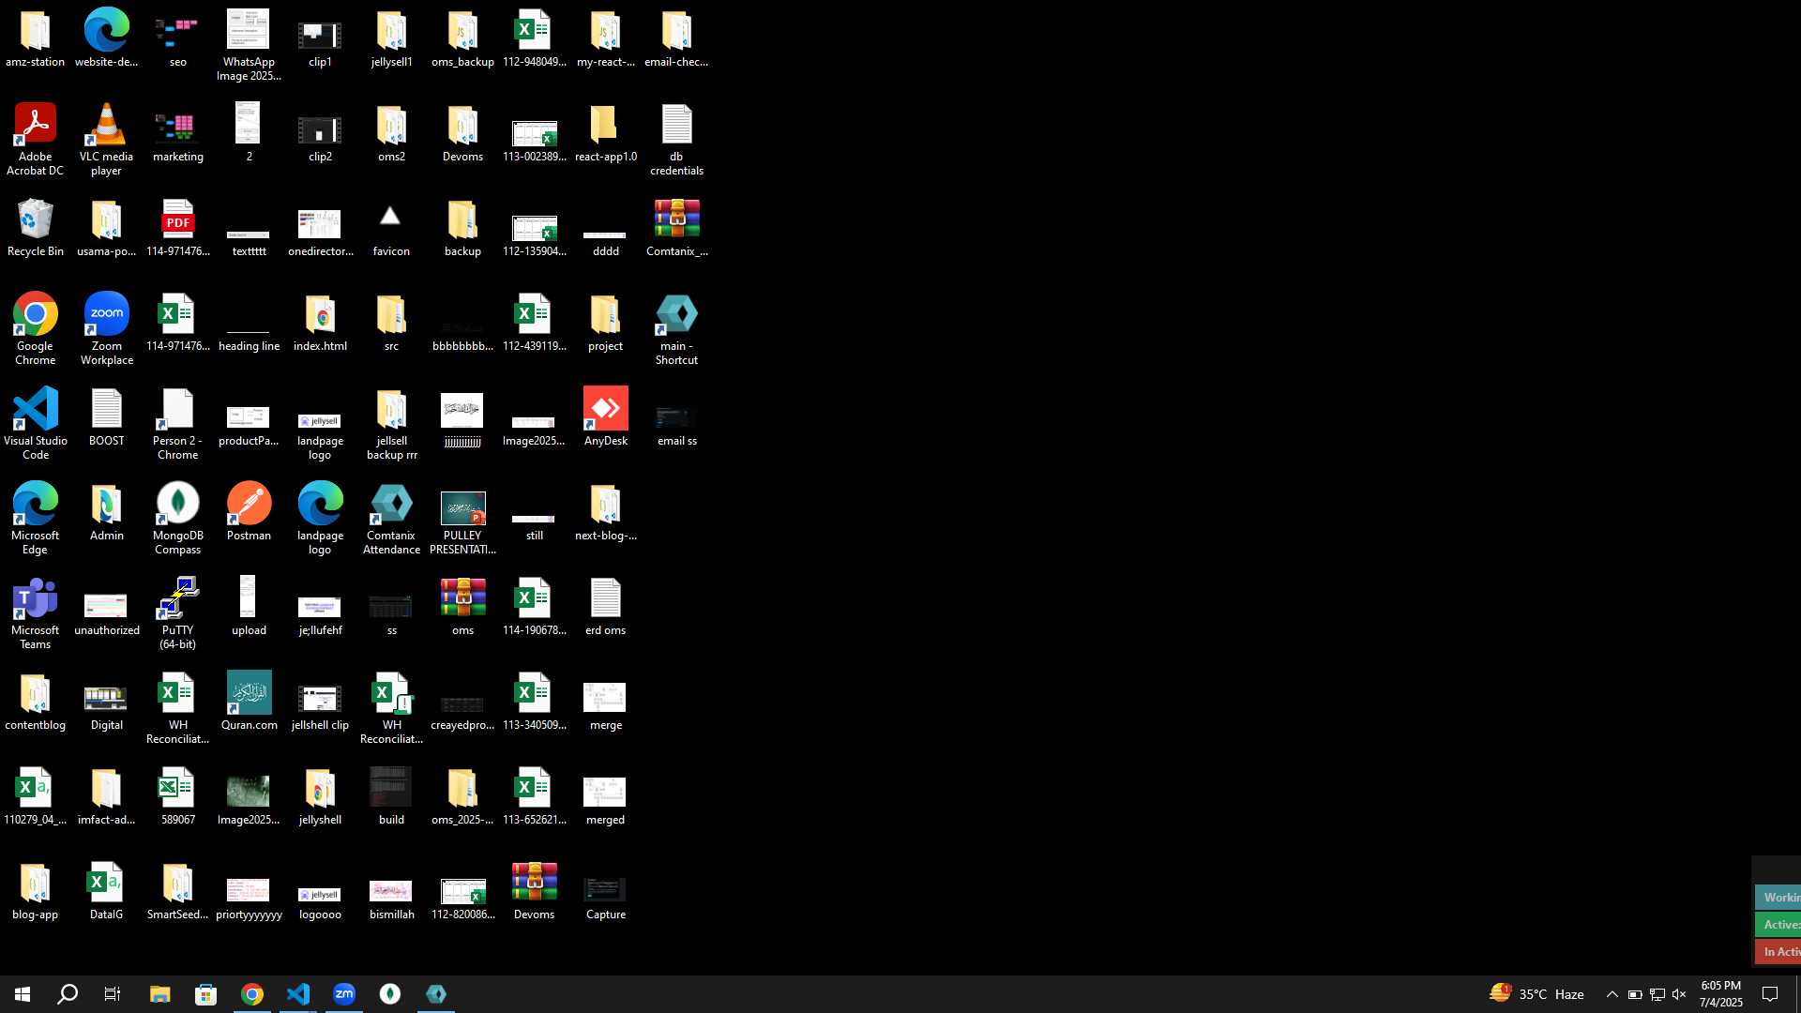Image resolution: width=1801 pixels, height=1013 pixels.
Task: Switch to Zoom on the taskbar
Action: (x=343, y=994)
